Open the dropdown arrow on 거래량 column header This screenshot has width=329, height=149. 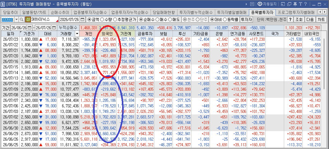coord(77,34)
